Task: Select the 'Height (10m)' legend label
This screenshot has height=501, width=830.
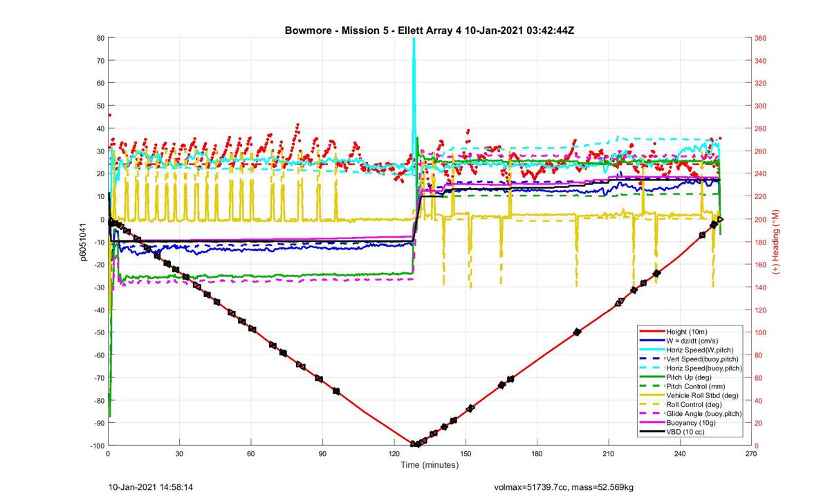Action: 688,332
